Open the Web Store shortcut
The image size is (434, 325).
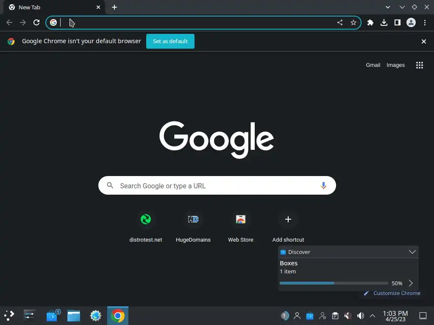[241, 227]
